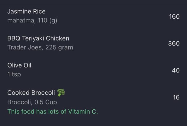Select the 225 gram serving amount

59,47
